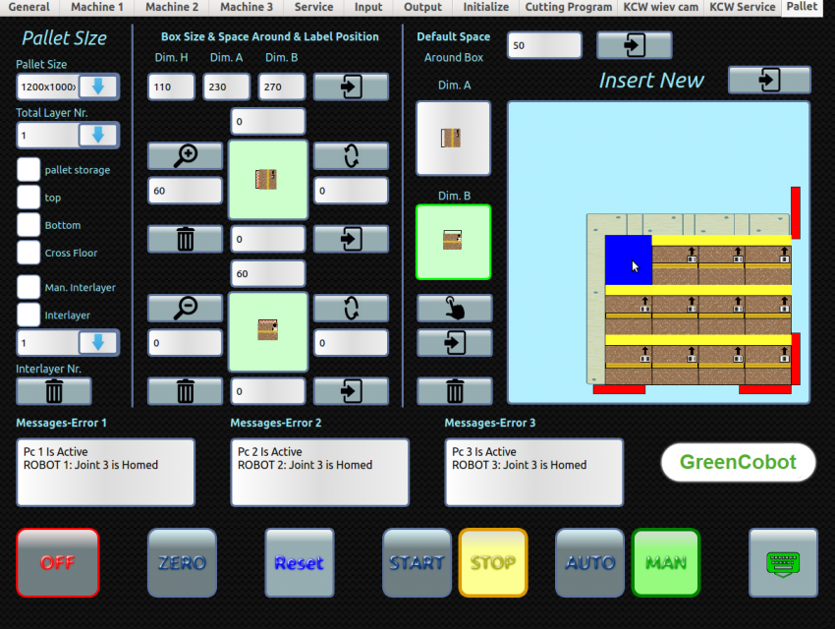Select the Dim. A box orientation thumbnail
Image resolution: width=835 pixels, height=629 pixels.
coord(453,139)
